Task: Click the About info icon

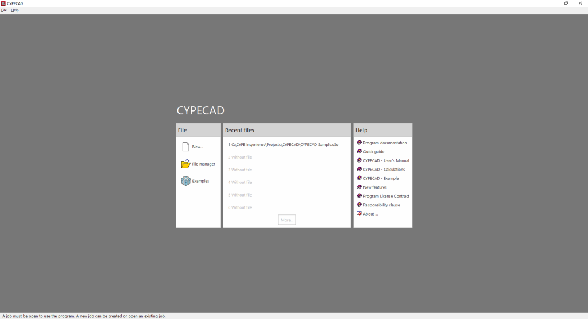Action: click(x=359, y=214)
